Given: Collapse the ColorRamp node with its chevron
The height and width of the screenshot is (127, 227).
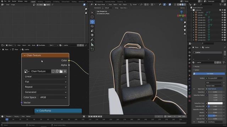Looking at the screenshot, I should coord(38,110).
